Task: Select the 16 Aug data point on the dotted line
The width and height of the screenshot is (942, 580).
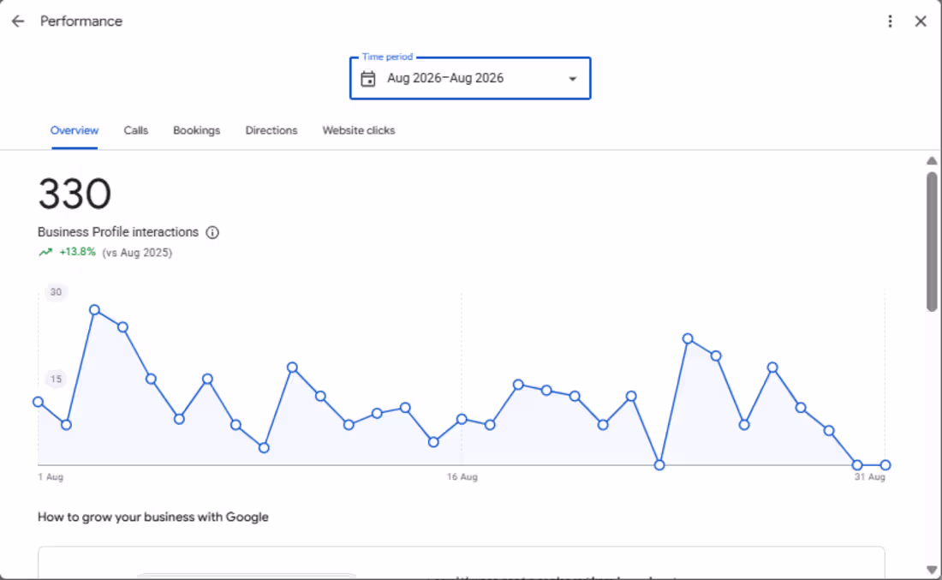Action: pos(462,419)
